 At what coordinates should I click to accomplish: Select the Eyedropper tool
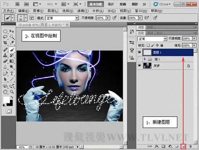(12, 42)
